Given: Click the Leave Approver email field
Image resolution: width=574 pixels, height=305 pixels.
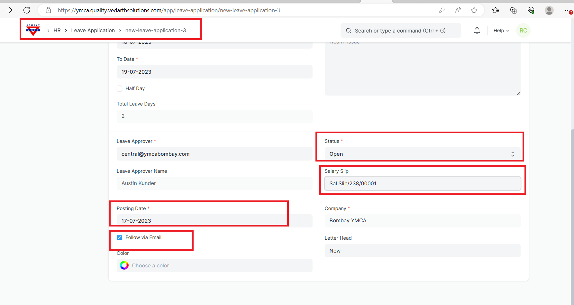Looking at the screenshot, I should pos(214,154).
